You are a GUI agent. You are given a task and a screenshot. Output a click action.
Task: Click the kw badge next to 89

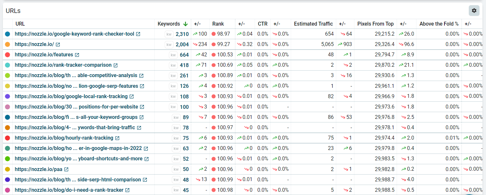[176, 117]
